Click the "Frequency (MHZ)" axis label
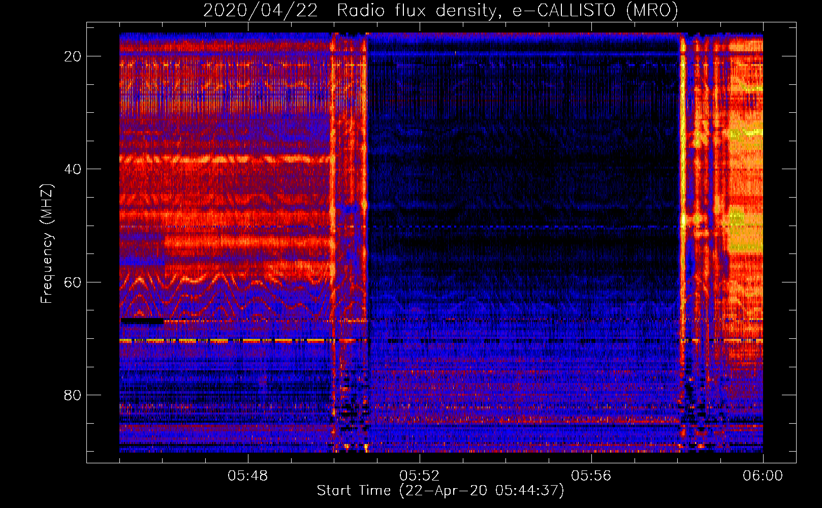Screen dimensions: 822x508 (x=47, y=244)
